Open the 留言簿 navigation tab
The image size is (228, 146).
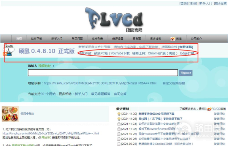pyautogui.click(x=137, y=39)
